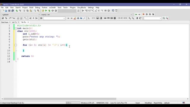Open the empty combo box after the tag icon
Image resolution: width=190 pixels, height=107 pixels.
(x=54, y=18)
